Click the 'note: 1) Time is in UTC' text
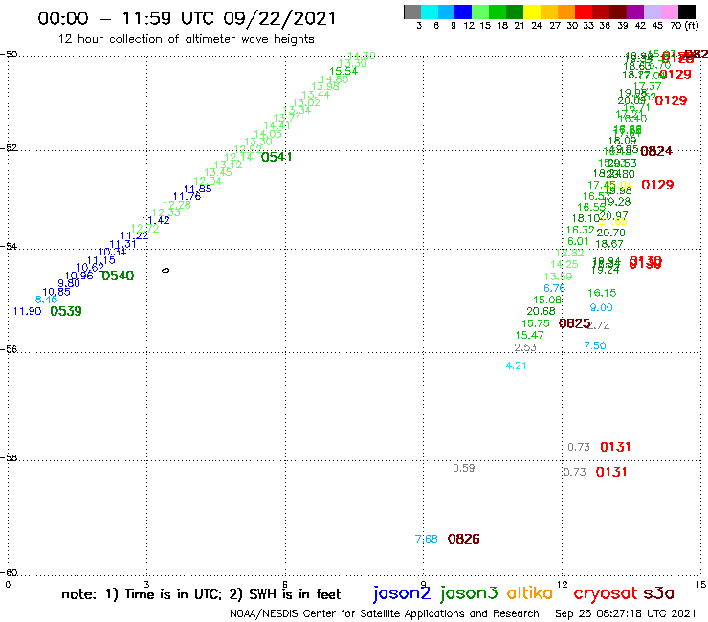 tap(142, 594)
